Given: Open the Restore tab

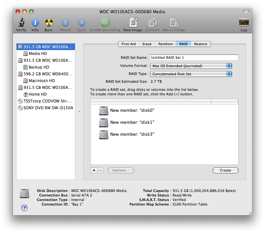Looking at the screenshot, I should click(x=201, y=44).
